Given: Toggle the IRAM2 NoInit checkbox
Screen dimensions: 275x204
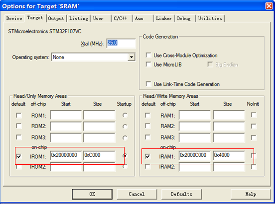Looking at the screenshot, I should [x=254, y=167].
